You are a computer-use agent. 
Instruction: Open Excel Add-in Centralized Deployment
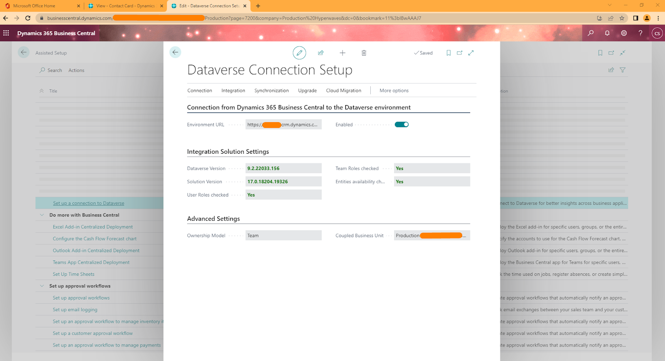(93, 227)
